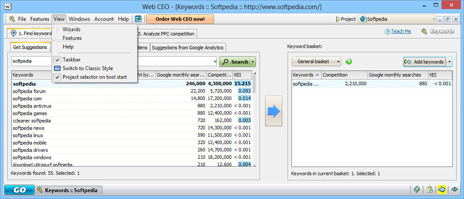Select the 'softpedia windows' keyword row
Viewport: 464px width, 199px height.
[x=132, y=157]
